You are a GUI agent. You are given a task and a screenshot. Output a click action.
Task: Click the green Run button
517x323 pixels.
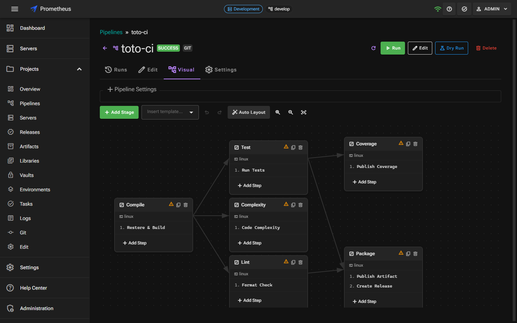point(393,48)
